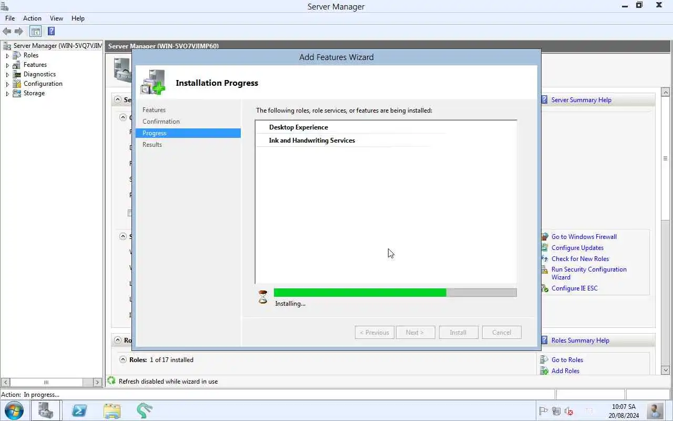Click the '< Previous' button

click(374, 333)
